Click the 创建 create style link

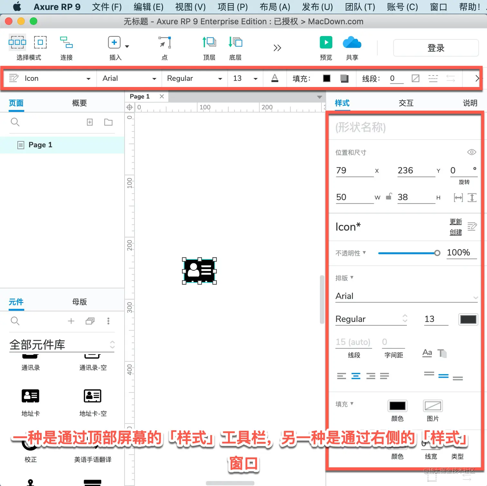456,232
